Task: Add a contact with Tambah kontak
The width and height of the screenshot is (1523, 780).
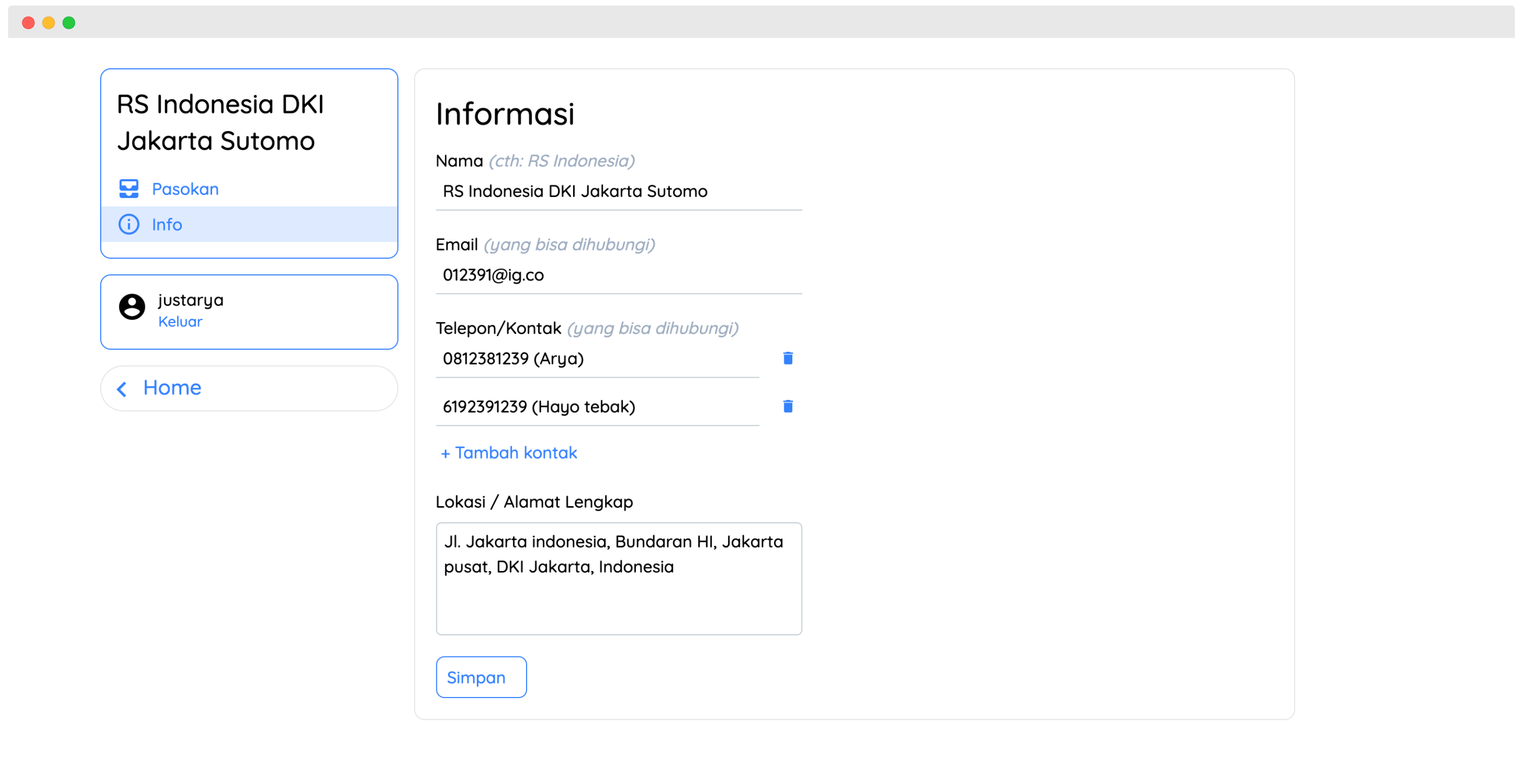Action: point(508,452)
